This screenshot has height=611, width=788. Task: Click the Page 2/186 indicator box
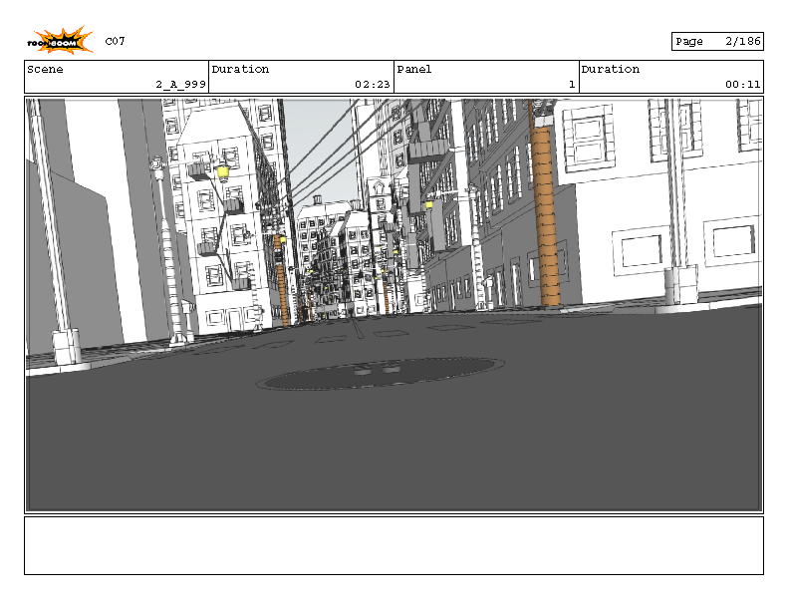[x=717, y=41]
